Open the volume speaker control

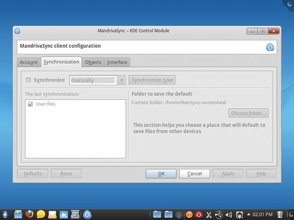(x=229, y=215)
